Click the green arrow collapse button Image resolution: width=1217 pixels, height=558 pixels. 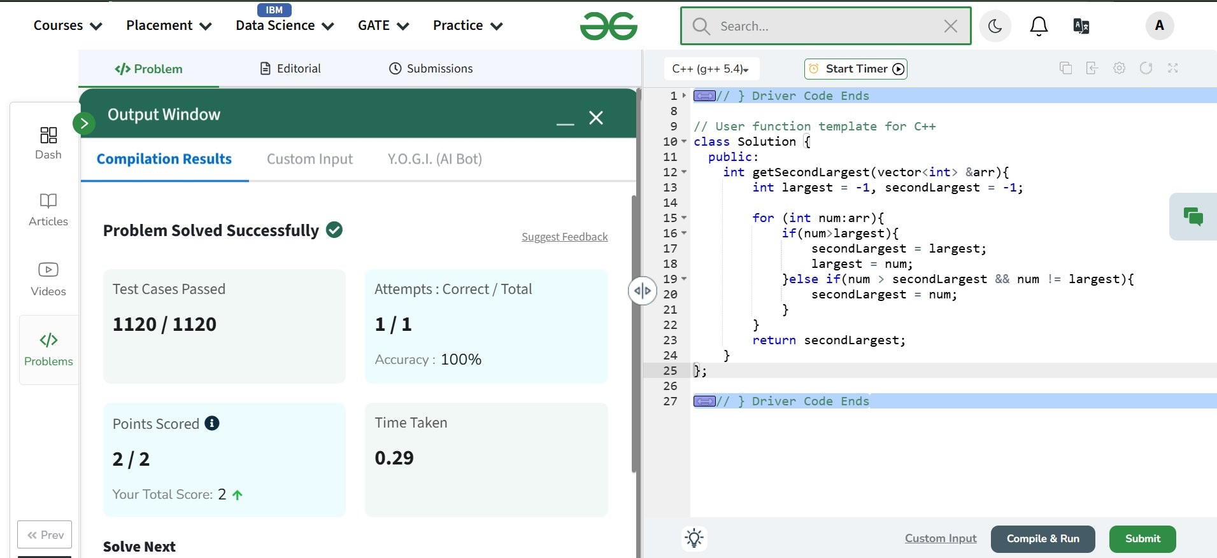click(x=84, y=123)
